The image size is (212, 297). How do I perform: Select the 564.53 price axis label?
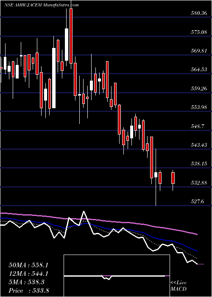point(198,70)
